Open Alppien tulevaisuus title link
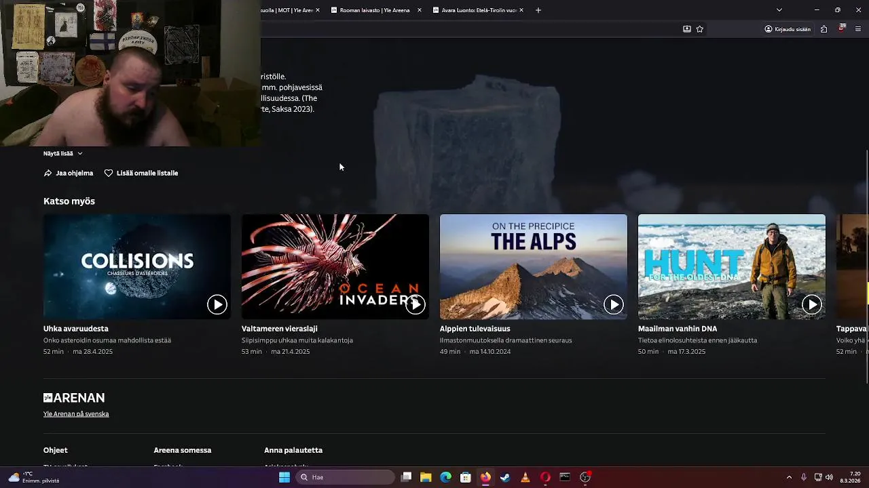The image size is (869, 488). click(475, 329)
